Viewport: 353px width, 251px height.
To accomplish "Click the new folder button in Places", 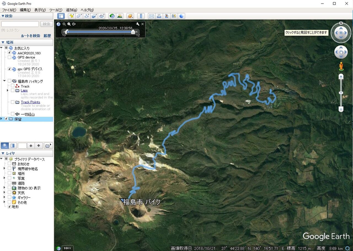I will pos(48,146).
